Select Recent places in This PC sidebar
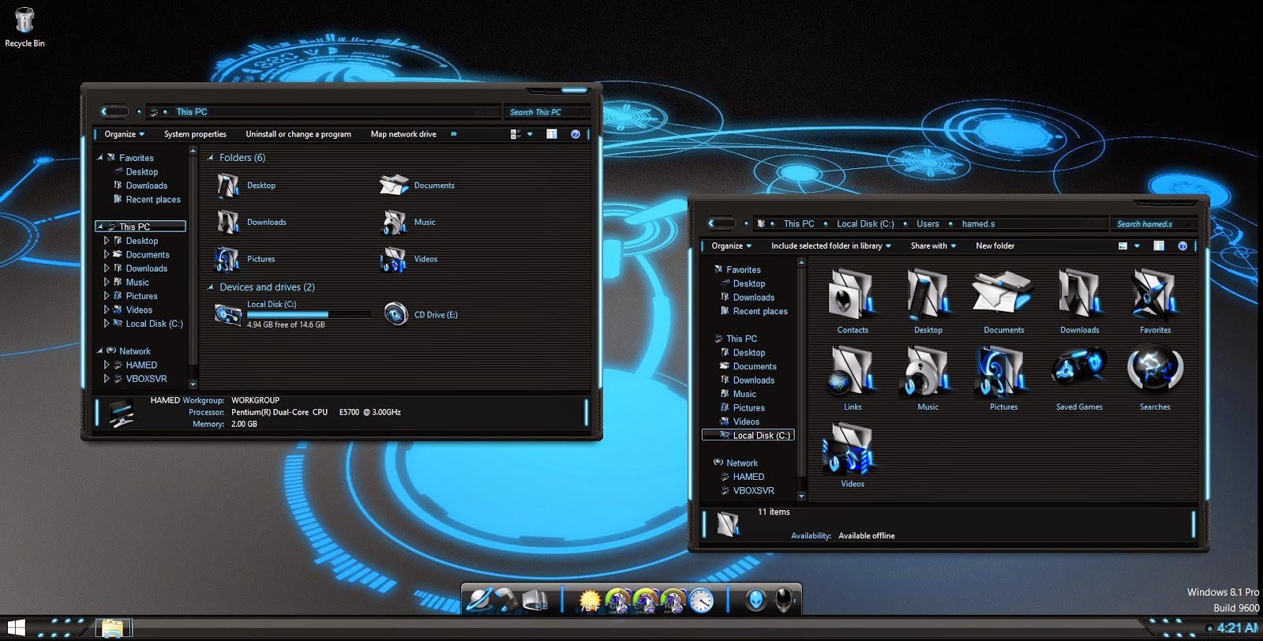1263x641 pixels. point(153,200)
